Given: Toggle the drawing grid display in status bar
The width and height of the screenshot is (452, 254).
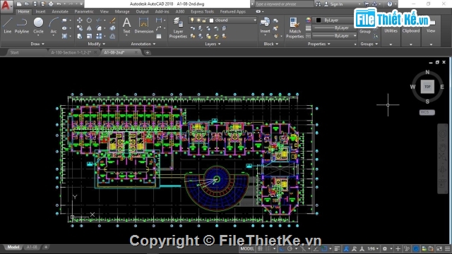Looking at the screenshot, I should coord(260,248).
